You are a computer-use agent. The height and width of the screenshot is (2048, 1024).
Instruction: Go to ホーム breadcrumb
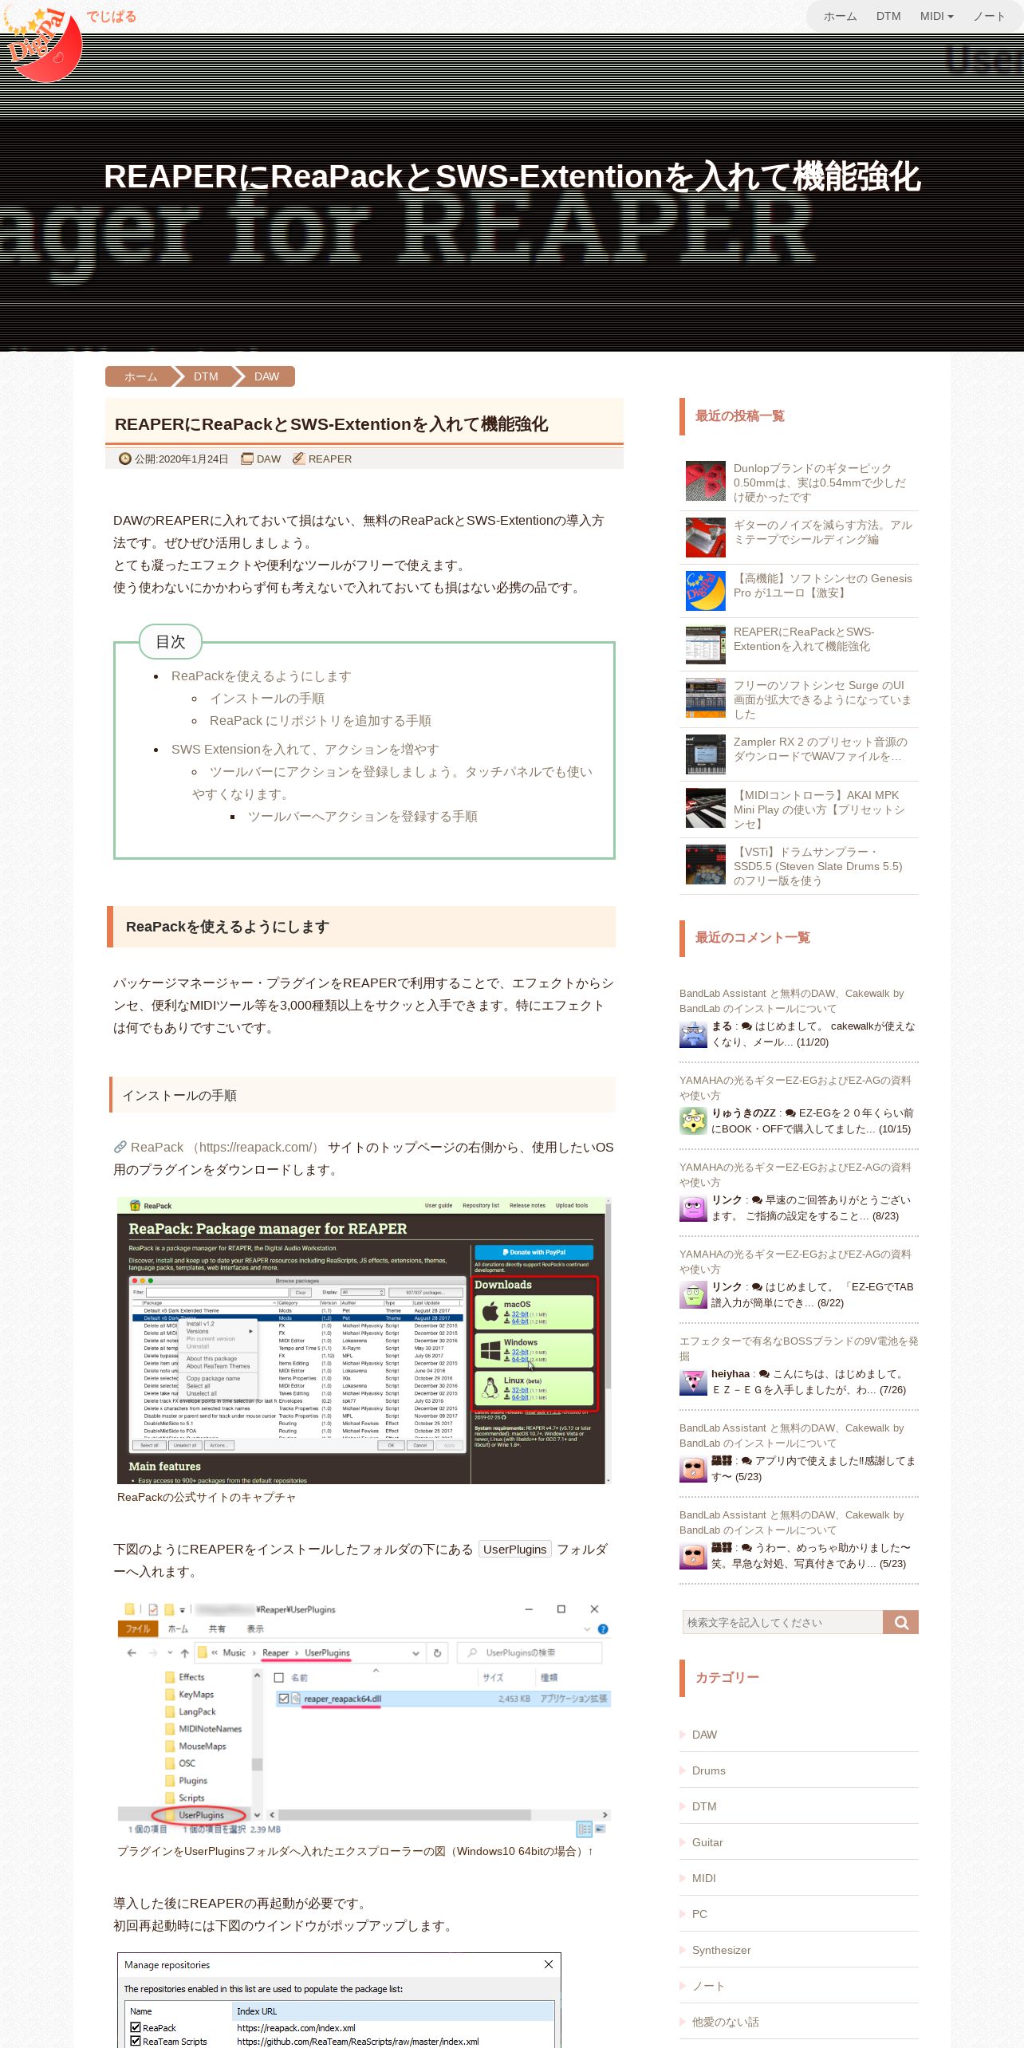point(140,376)
